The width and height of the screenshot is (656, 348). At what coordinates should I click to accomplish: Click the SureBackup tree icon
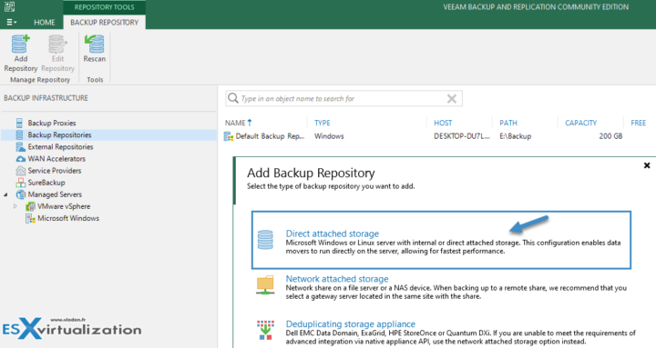pyautogui.click(x=20, y=183)
